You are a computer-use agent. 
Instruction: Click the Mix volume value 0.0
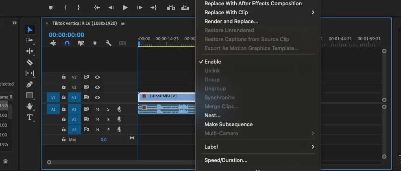(x=104, y=140)
